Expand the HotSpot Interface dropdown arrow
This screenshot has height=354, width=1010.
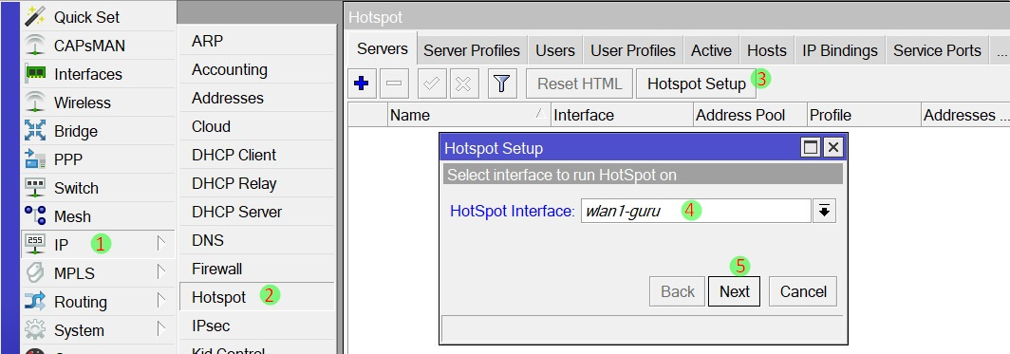point(824,211)
